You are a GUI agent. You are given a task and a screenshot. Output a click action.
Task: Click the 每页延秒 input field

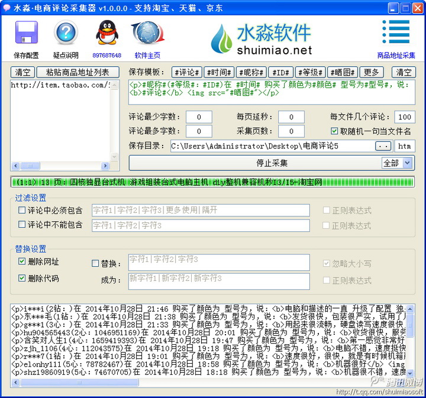pyautogui.click(x=291, y=117)
